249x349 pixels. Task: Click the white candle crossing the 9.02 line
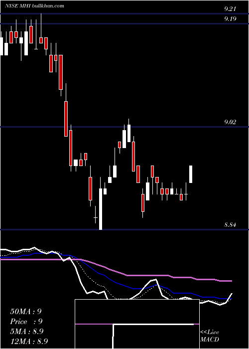click(x=129, y=131)
